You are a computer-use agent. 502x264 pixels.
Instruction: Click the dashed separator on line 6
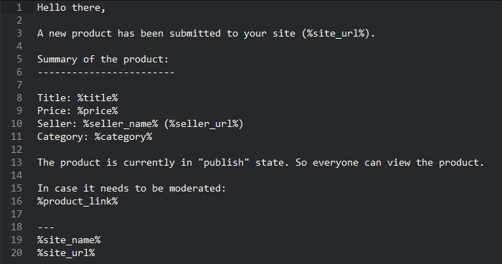(x=106, y=72)
